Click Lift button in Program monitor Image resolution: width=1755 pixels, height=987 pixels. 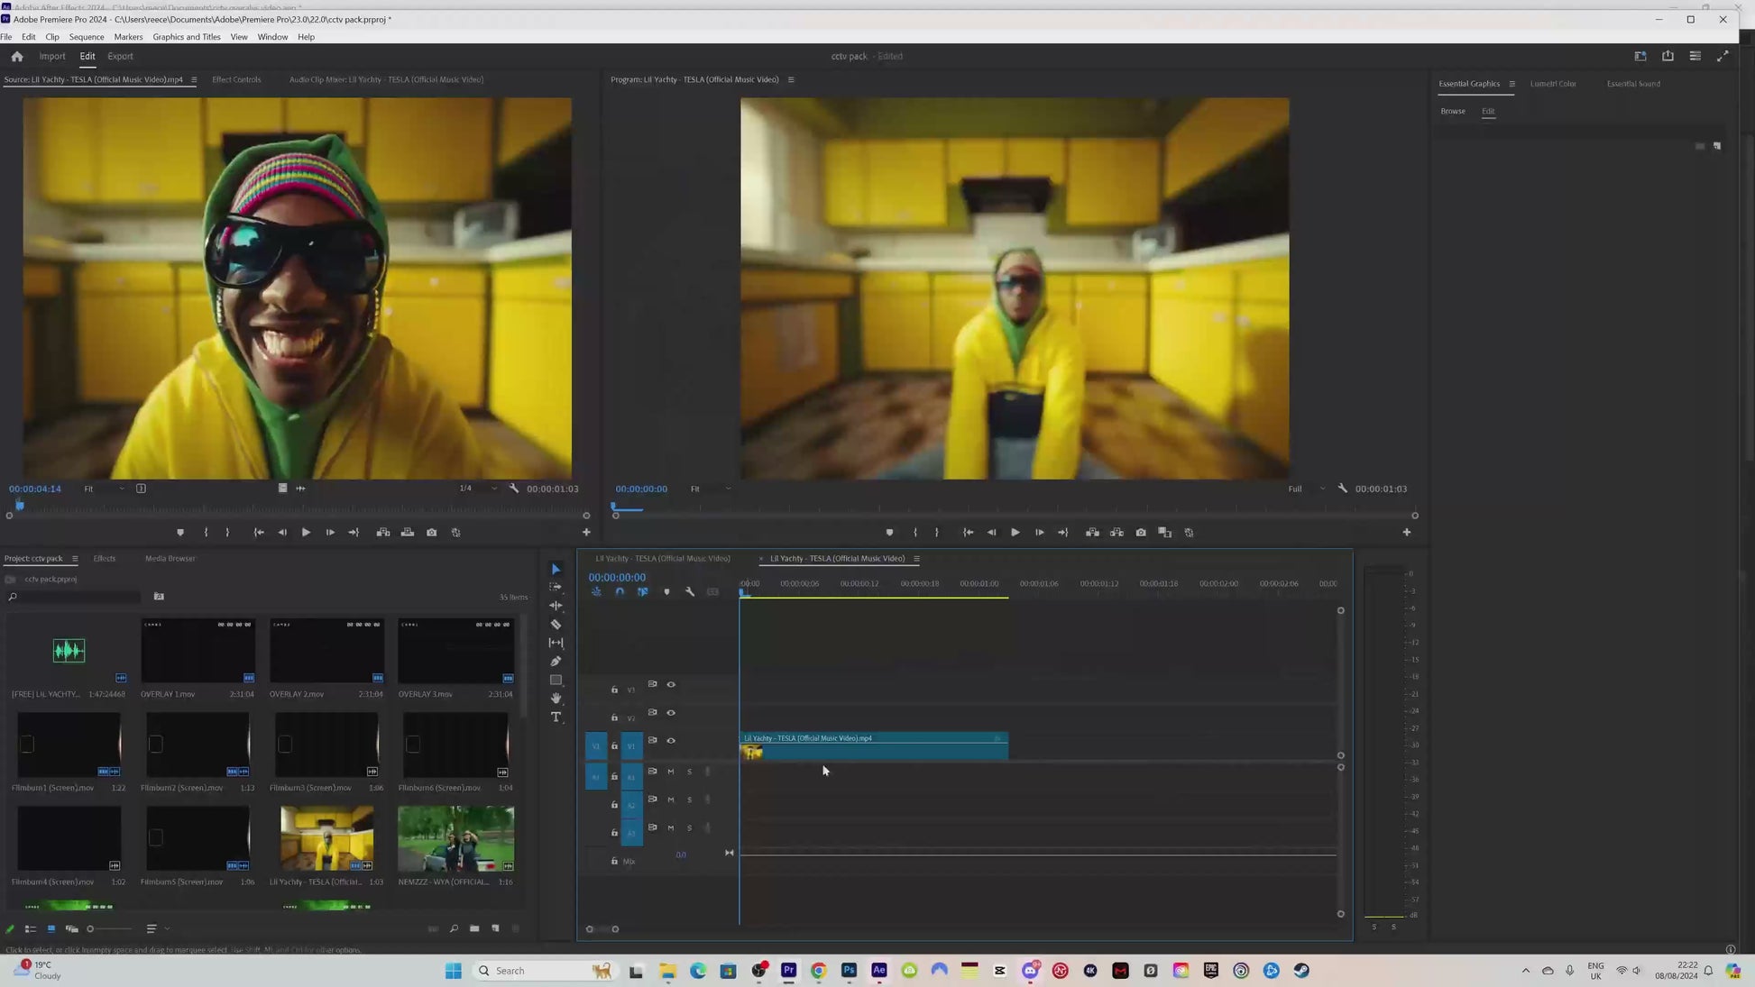[x=1092, y=533]
